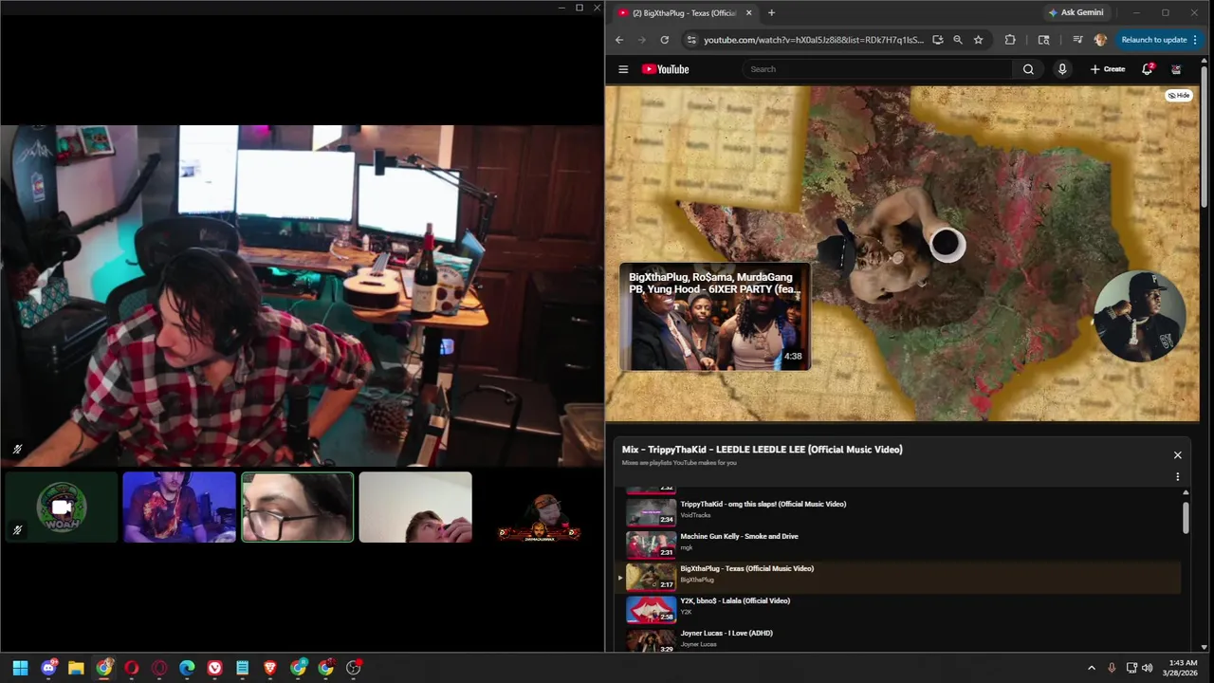The height and width of the screenshot is (683, 1214).
Task: Open the Mix playlist three-dot menu
Action: point(1178,477)
